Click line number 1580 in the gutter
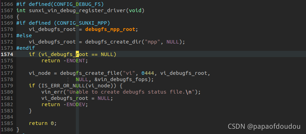 click(x=7, y=92)
